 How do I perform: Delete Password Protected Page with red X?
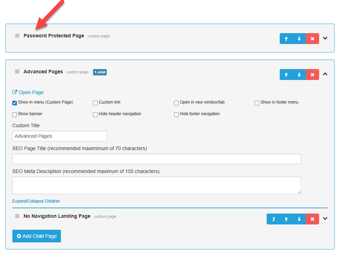(312, 39)
